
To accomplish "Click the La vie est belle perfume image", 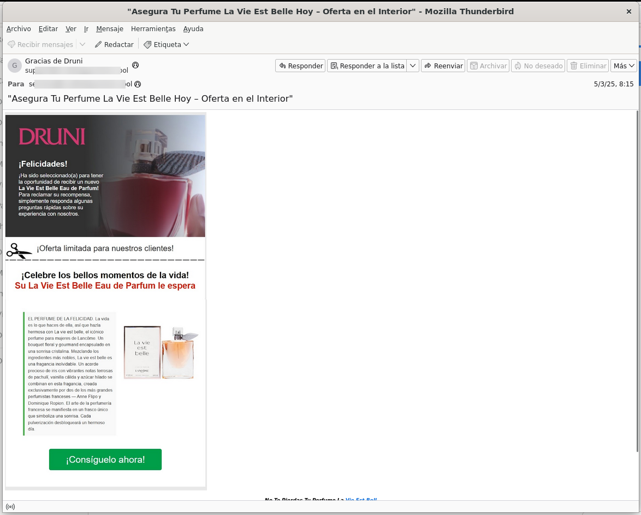I will point(161,353).
